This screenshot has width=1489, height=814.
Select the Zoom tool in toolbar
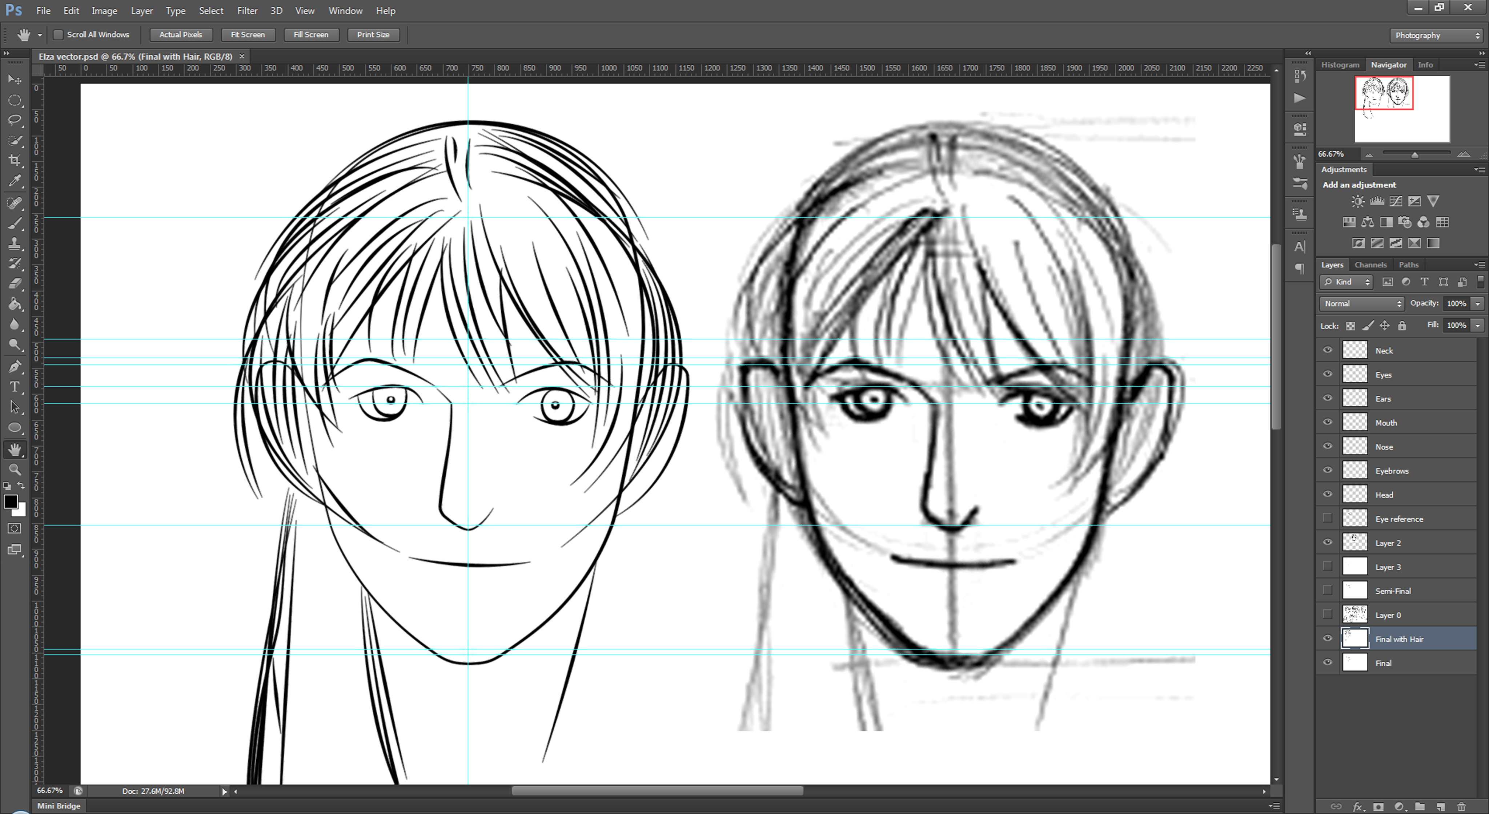(x=15, y=470)
